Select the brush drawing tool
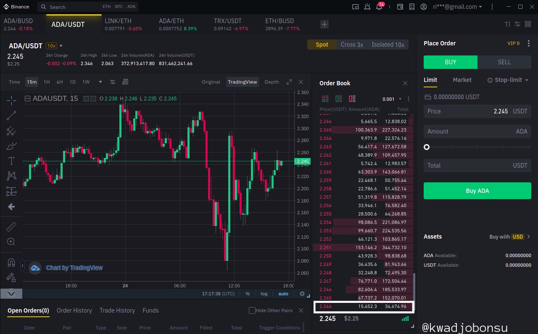The width and height of the screenshot is (538, 334). click(11, 146)
